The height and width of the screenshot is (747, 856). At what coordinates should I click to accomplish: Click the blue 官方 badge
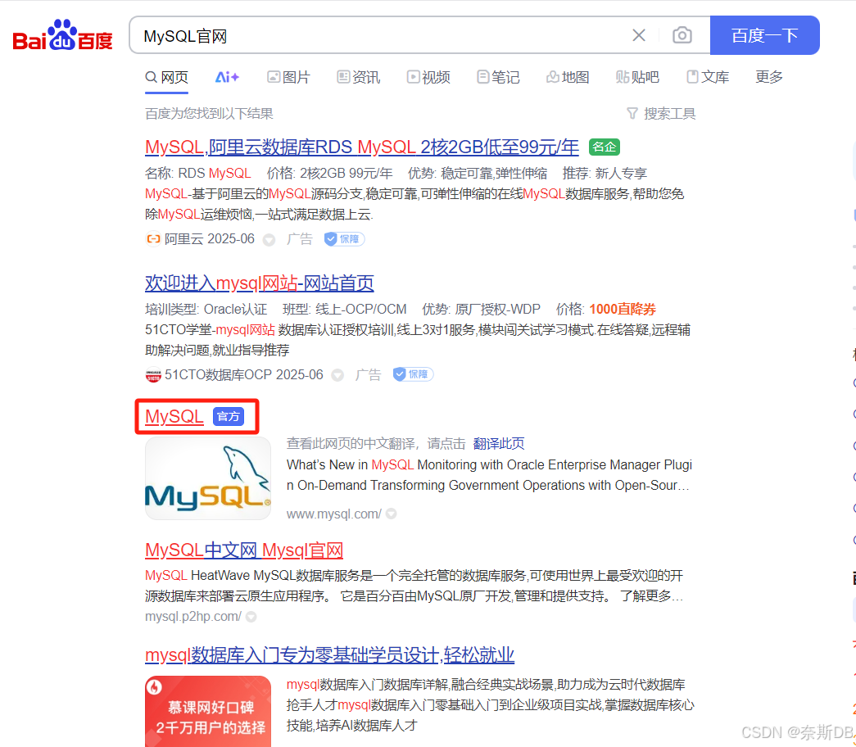pos(229,417)
